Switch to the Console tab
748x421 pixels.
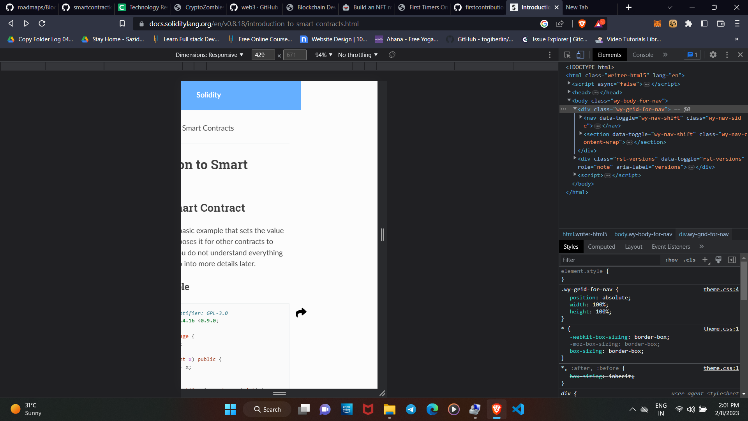pos(643,55)
